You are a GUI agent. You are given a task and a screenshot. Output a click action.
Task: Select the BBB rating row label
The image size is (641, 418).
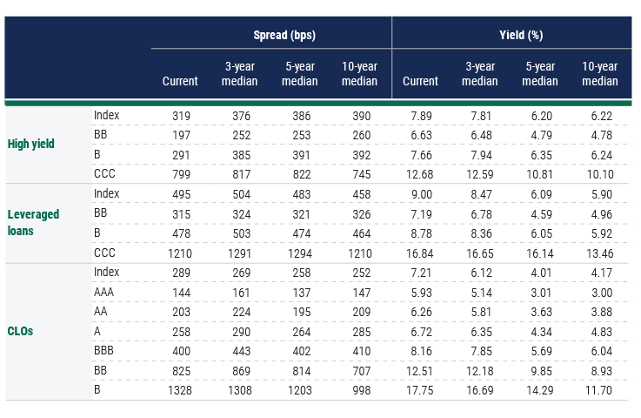[x=105, y=351]
